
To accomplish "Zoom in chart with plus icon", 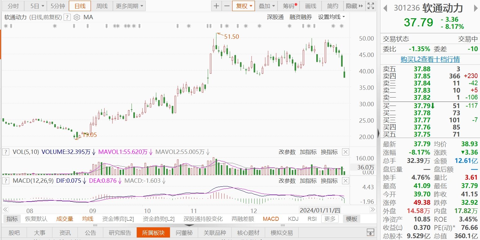I will 216,6.
